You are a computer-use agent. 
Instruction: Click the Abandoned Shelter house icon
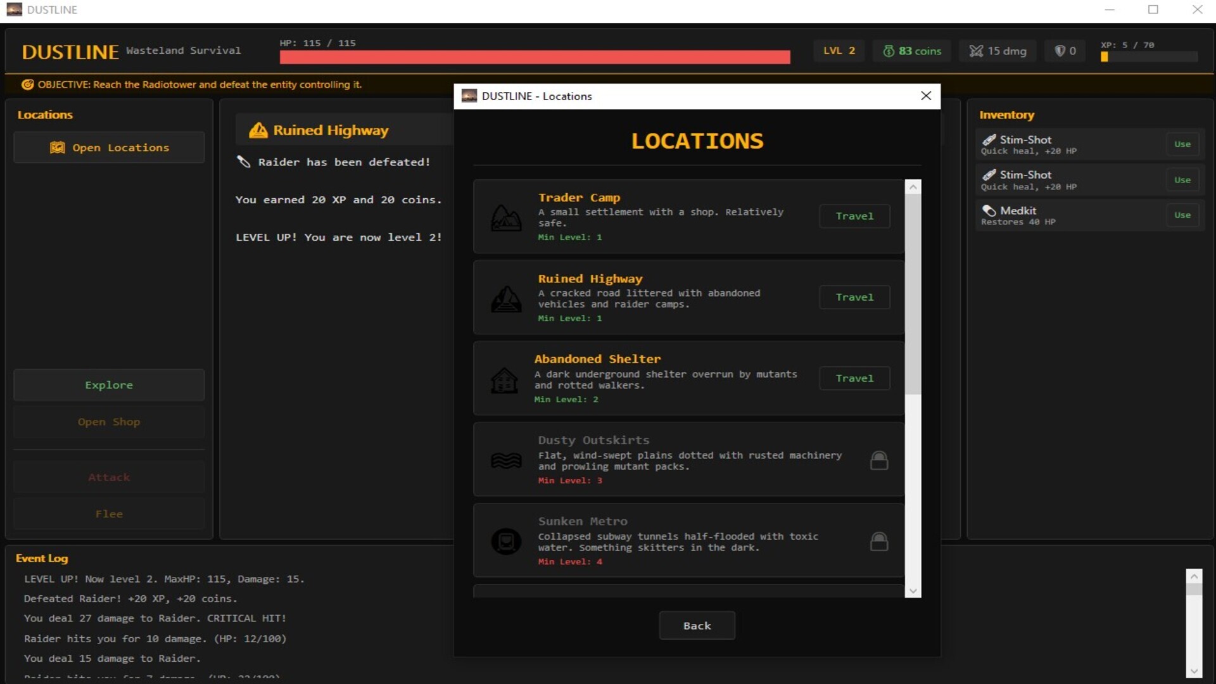point(504,380)
